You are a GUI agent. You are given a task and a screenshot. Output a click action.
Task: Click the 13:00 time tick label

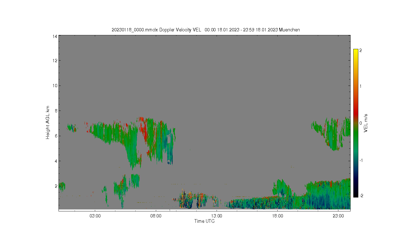point(217,216)
